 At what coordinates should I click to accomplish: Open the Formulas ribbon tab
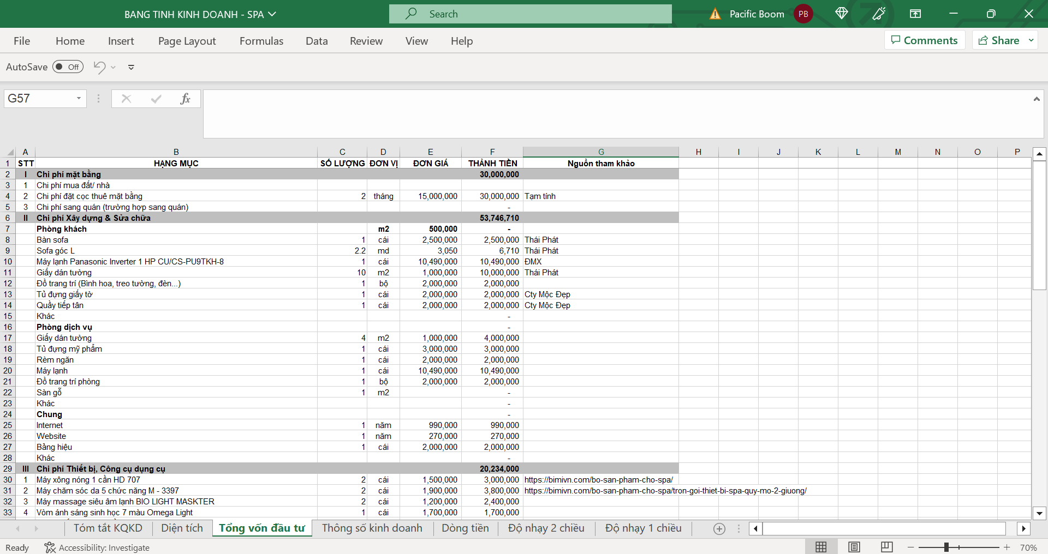point(261,41)
